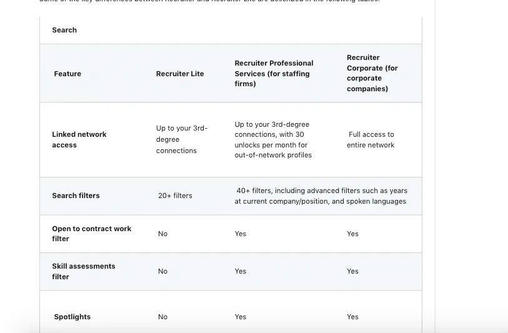Viewport: 508px width, 333px height.
Task: Select 'Skill assessments filter' row label
Action: (84, 271)
